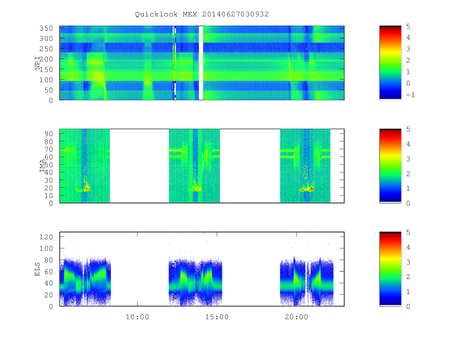459x344 pixels.
Task: Click the 4 label on ELS colorbar
Action: [408, 247]
